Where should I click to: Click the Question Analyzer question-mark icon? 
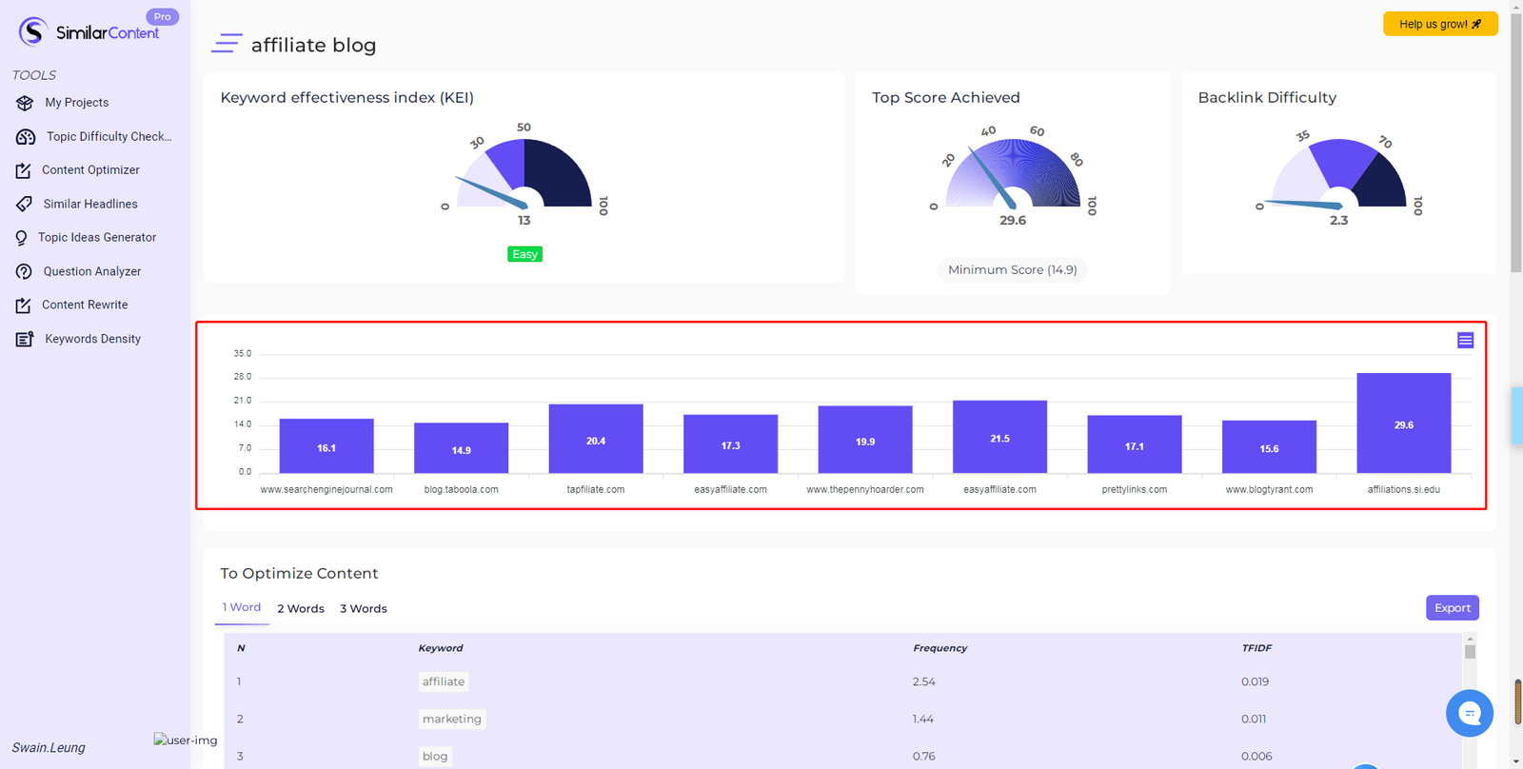click(x=25, y=271)
